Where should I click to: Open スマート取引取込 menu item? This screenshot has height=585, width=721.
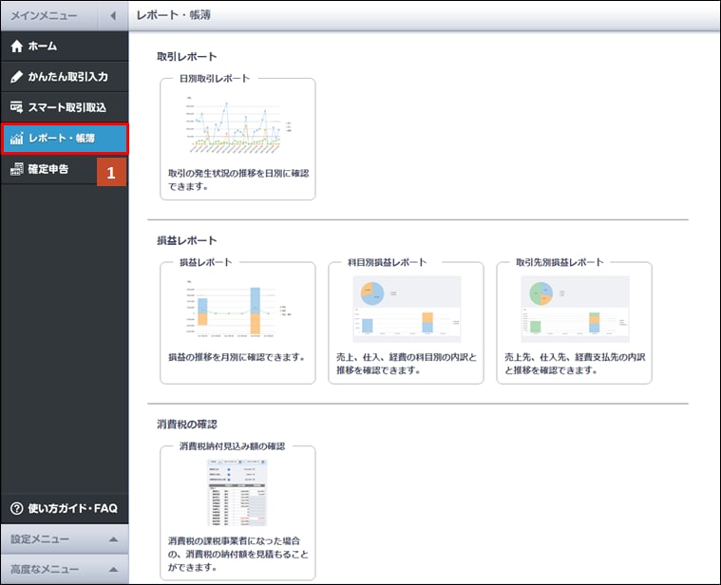click(65, 107)
